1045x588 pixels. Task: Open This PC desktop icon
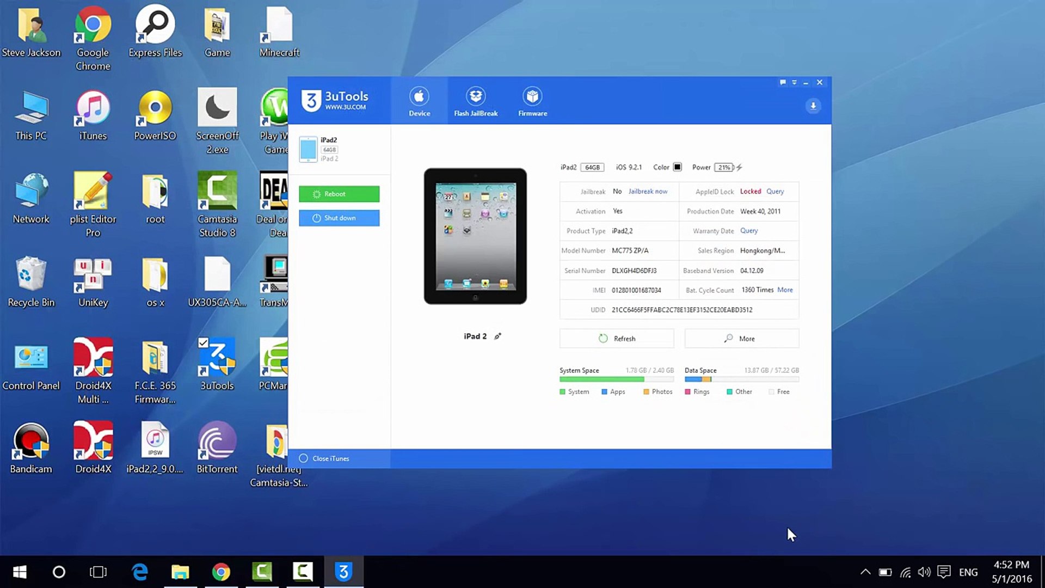click(x=31, y=115)
